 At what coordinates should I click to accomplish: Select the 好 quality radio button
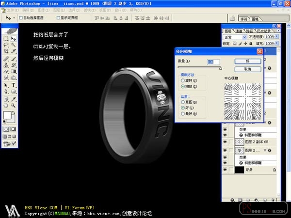click(x=183, y=108)
